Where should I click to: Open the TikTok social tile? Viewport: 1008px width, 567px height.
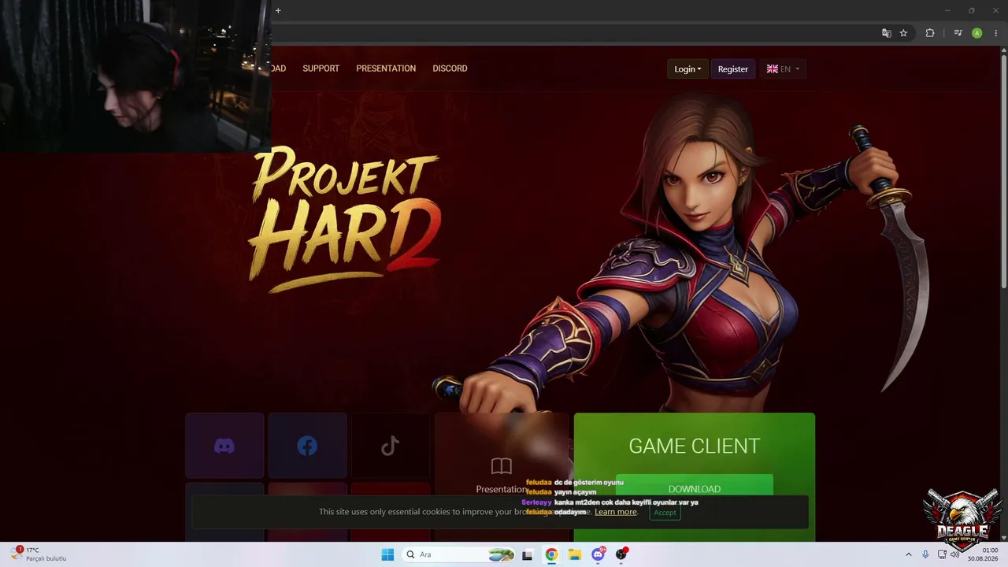[x=391, y=446]
